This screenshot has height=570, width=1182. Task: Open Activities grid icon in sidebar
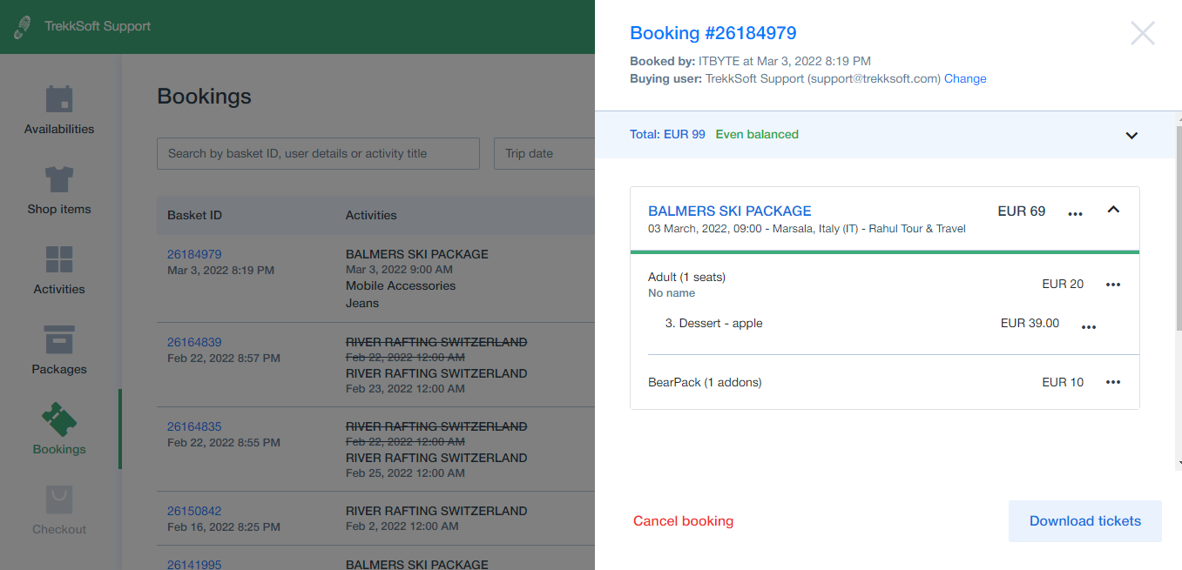(59, 259)
